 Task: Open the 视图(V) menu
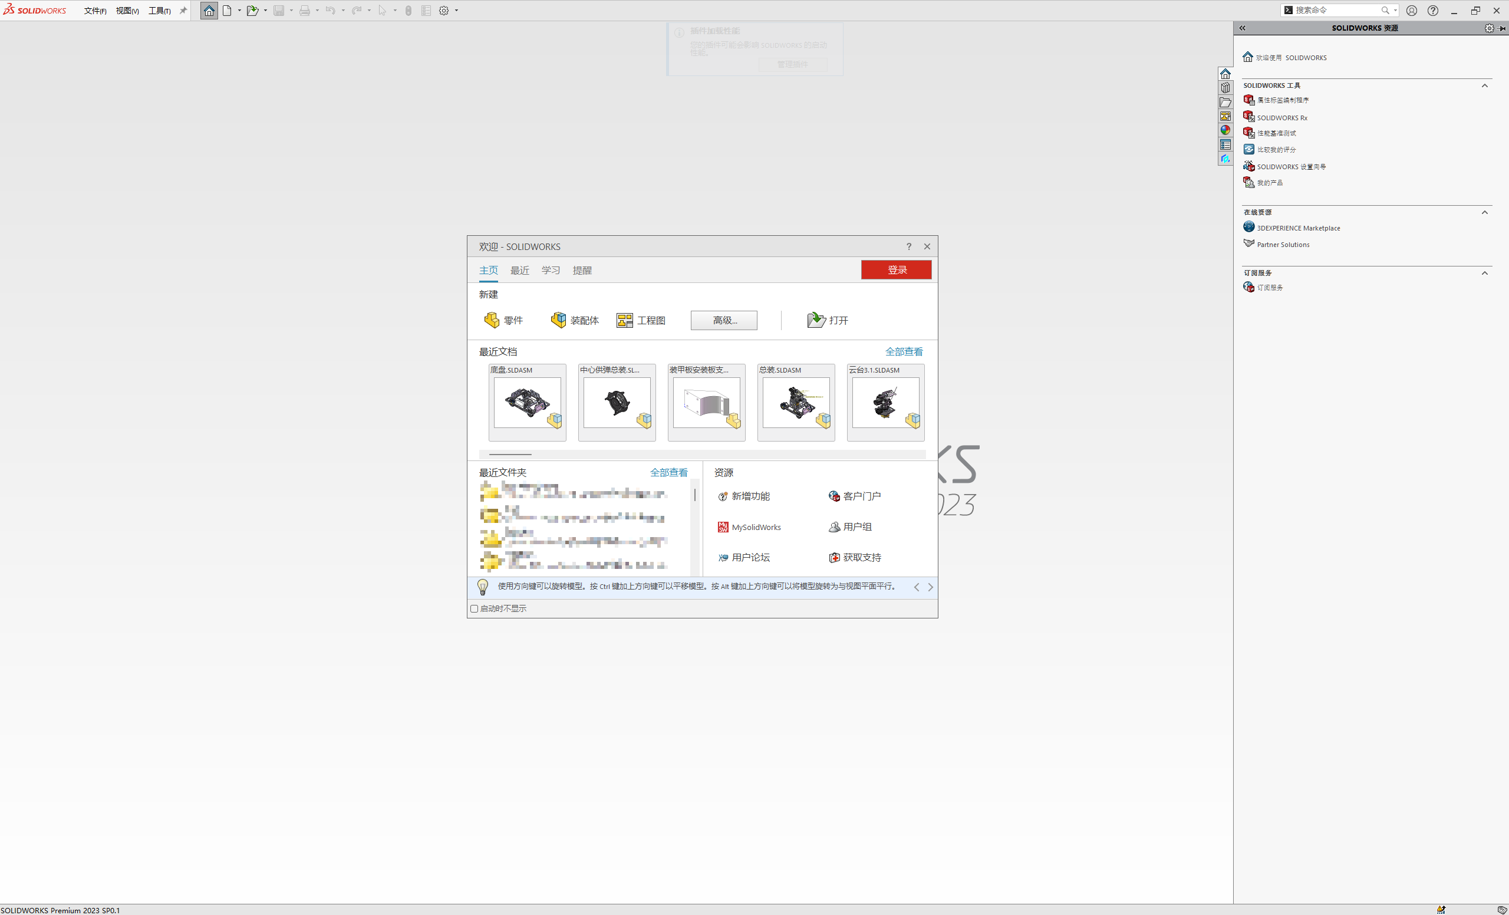coord(127,11)
